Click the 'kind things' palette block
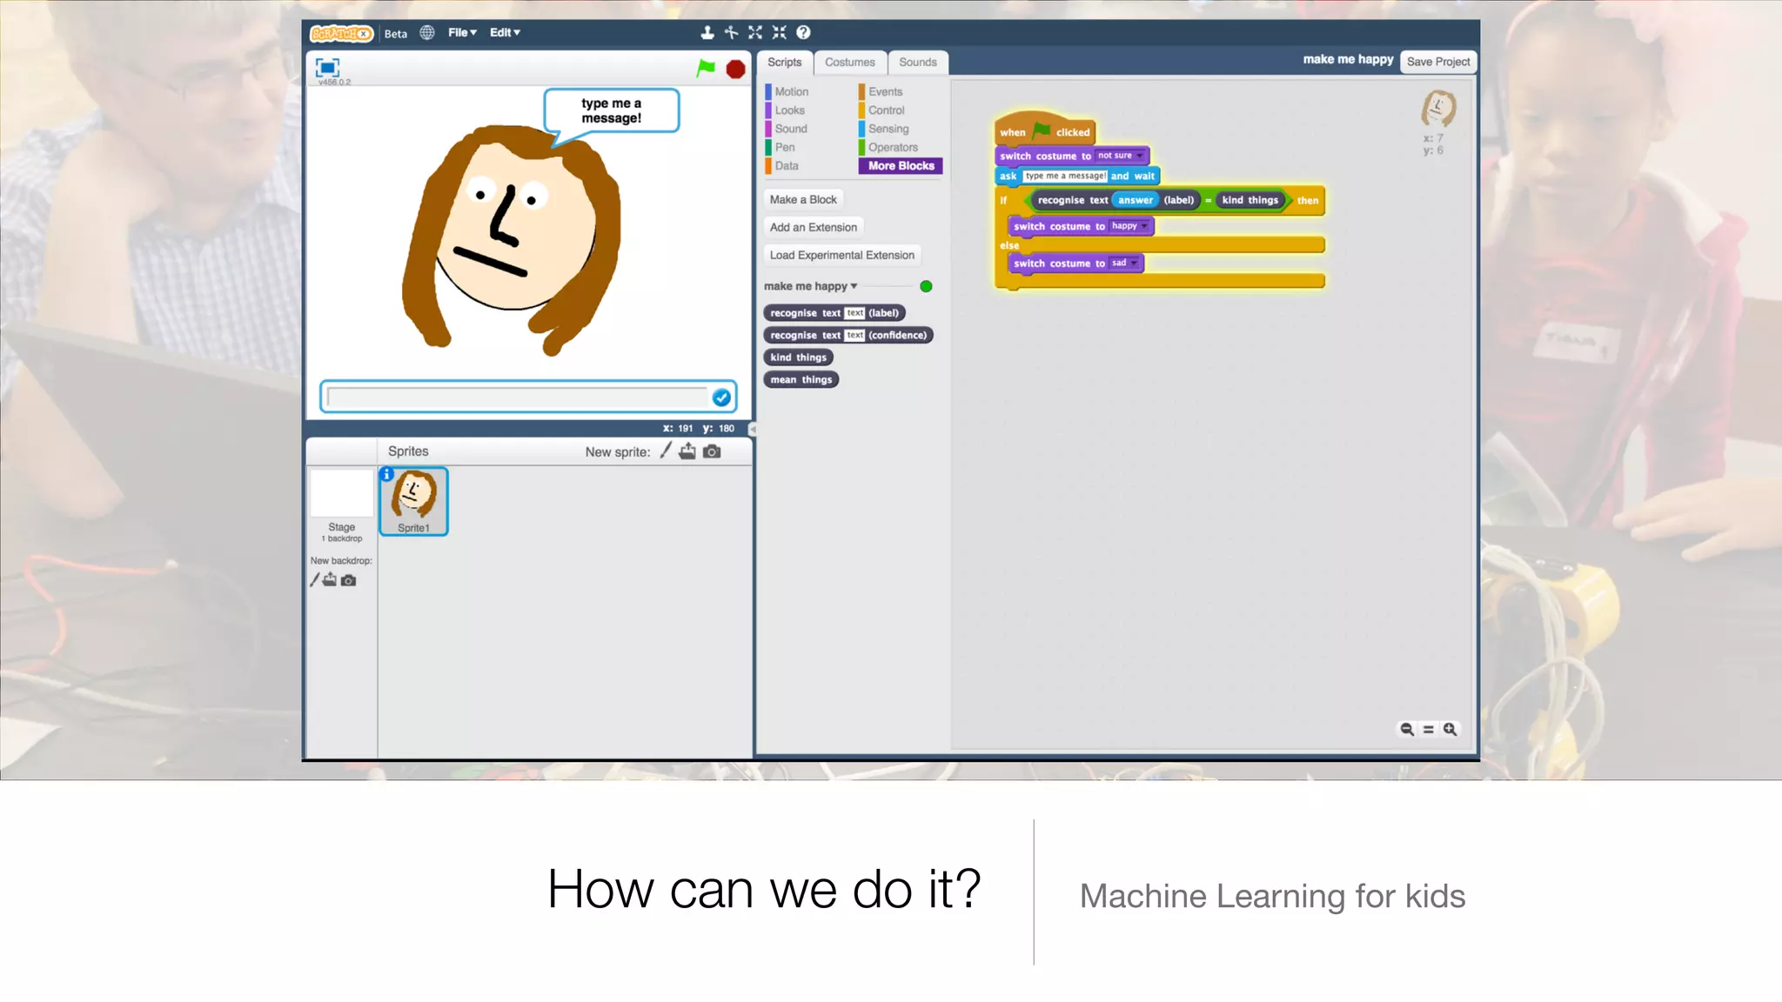The width and height of the screenshot is (1782, 1002). [x=798, y=357]
